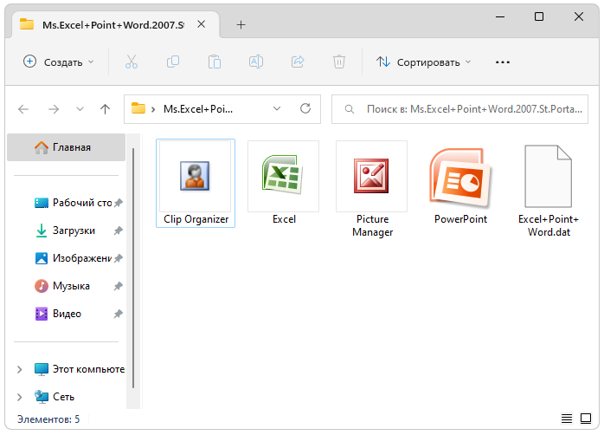Click the Share icon in toolbar
The height and width of the screenshot is (435, 604).
pyautogui.click(x=298, y=62)
